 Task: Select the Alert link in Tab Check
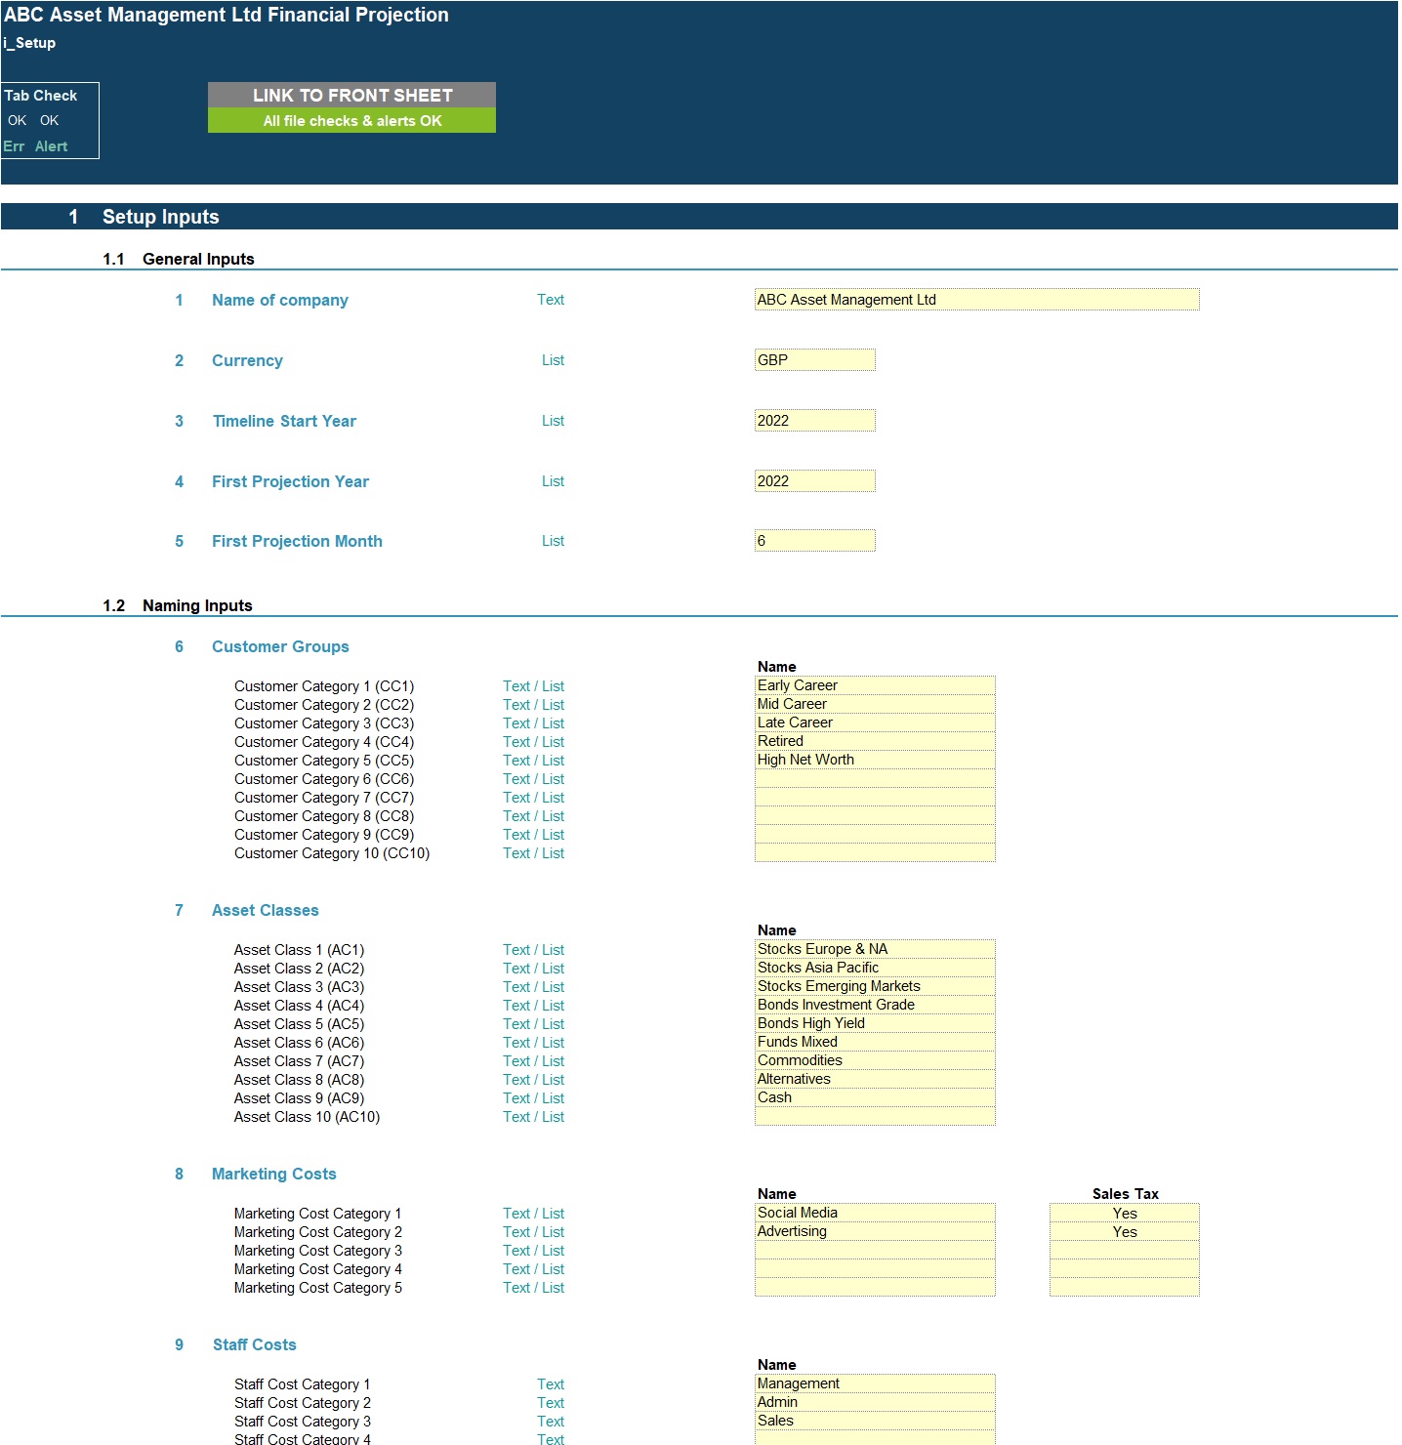(x=52, y=146)
